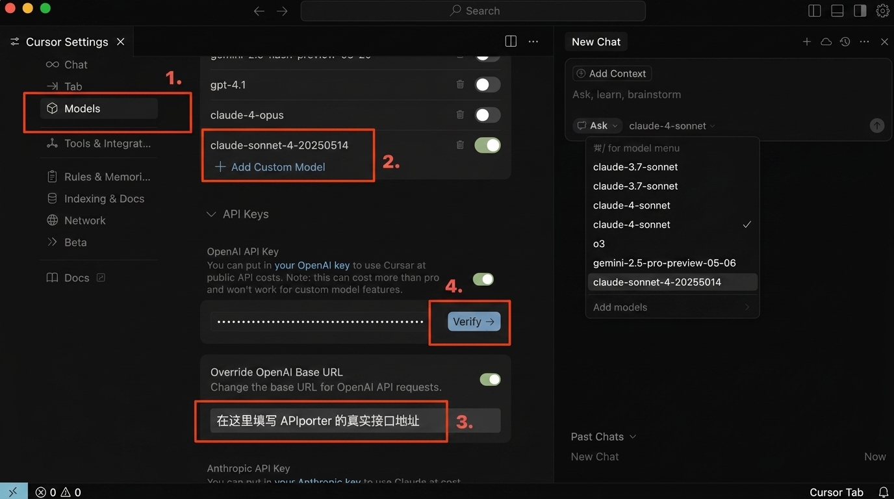Disable the claude-sonnet-4-20250514 model toggle
894x499 pixels.
point(487,145)
